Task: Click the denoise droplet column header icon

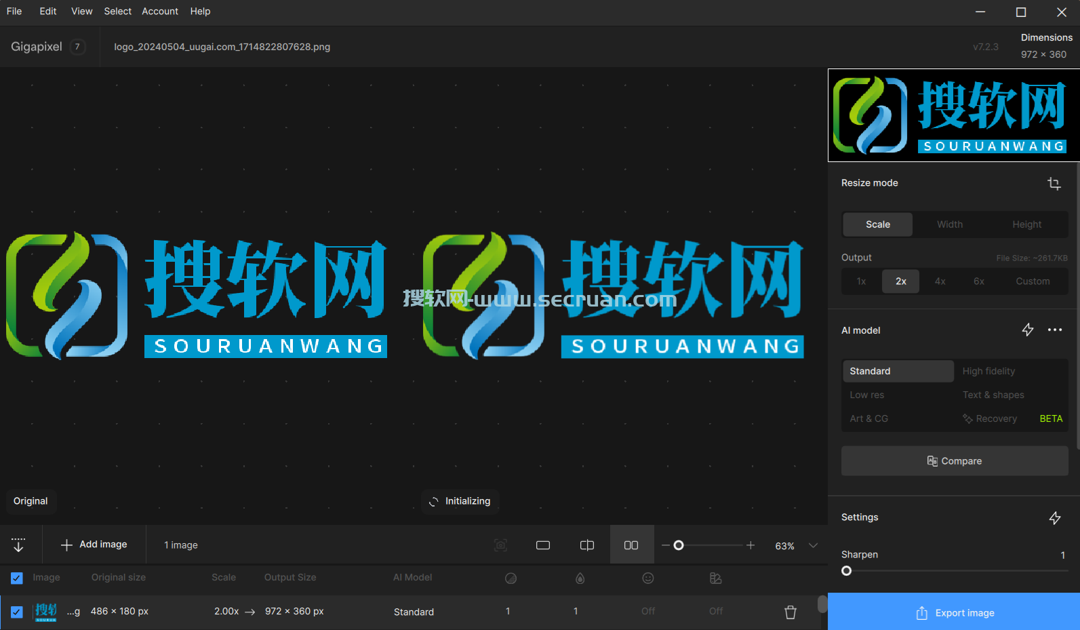Action: tap(580, 578)
